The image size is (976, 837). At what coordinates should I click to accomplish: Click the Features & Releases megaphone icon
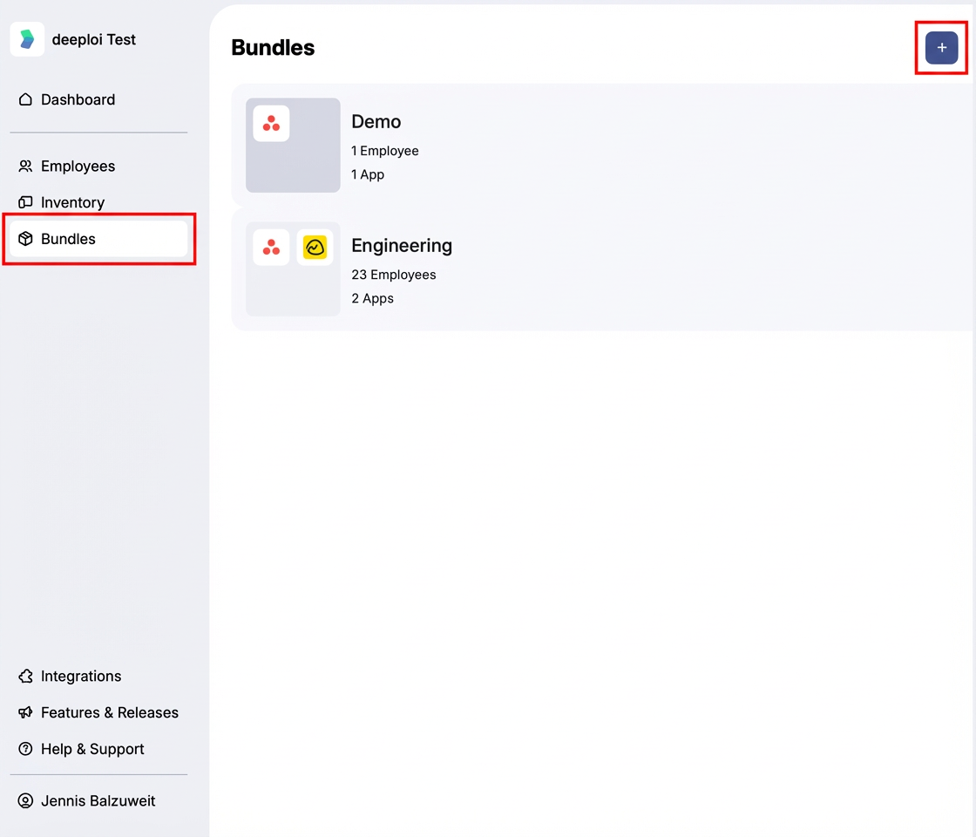[x=25, y=712]
